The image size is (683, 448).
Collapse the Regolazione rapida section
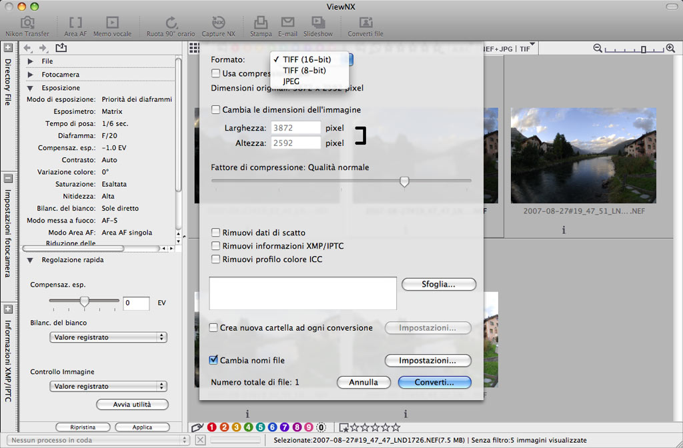pos(30,260)
